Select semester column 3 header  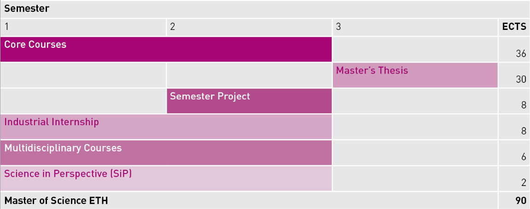415,28
